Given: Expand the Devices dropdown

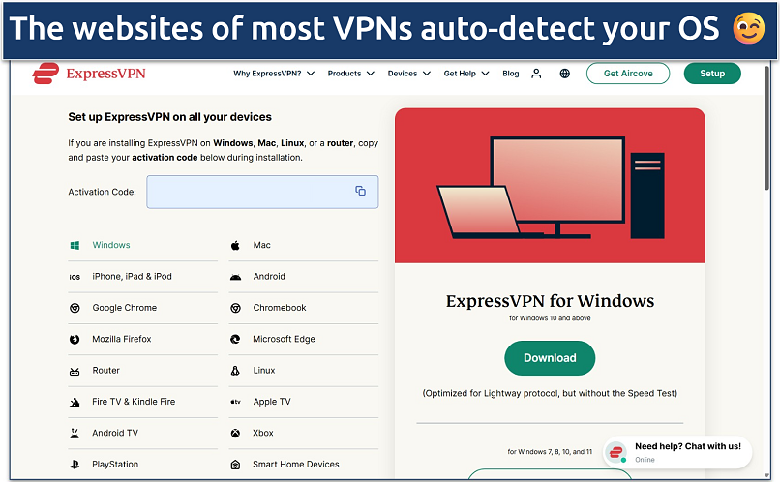Looking at the screenshot, I should coord(406,74).
